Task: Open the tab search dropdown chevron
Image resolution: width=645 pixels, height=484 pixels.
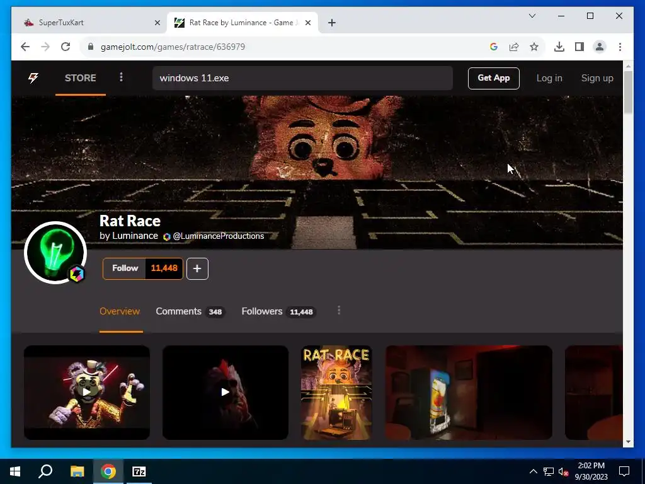Action: click(x=532, y=16)
